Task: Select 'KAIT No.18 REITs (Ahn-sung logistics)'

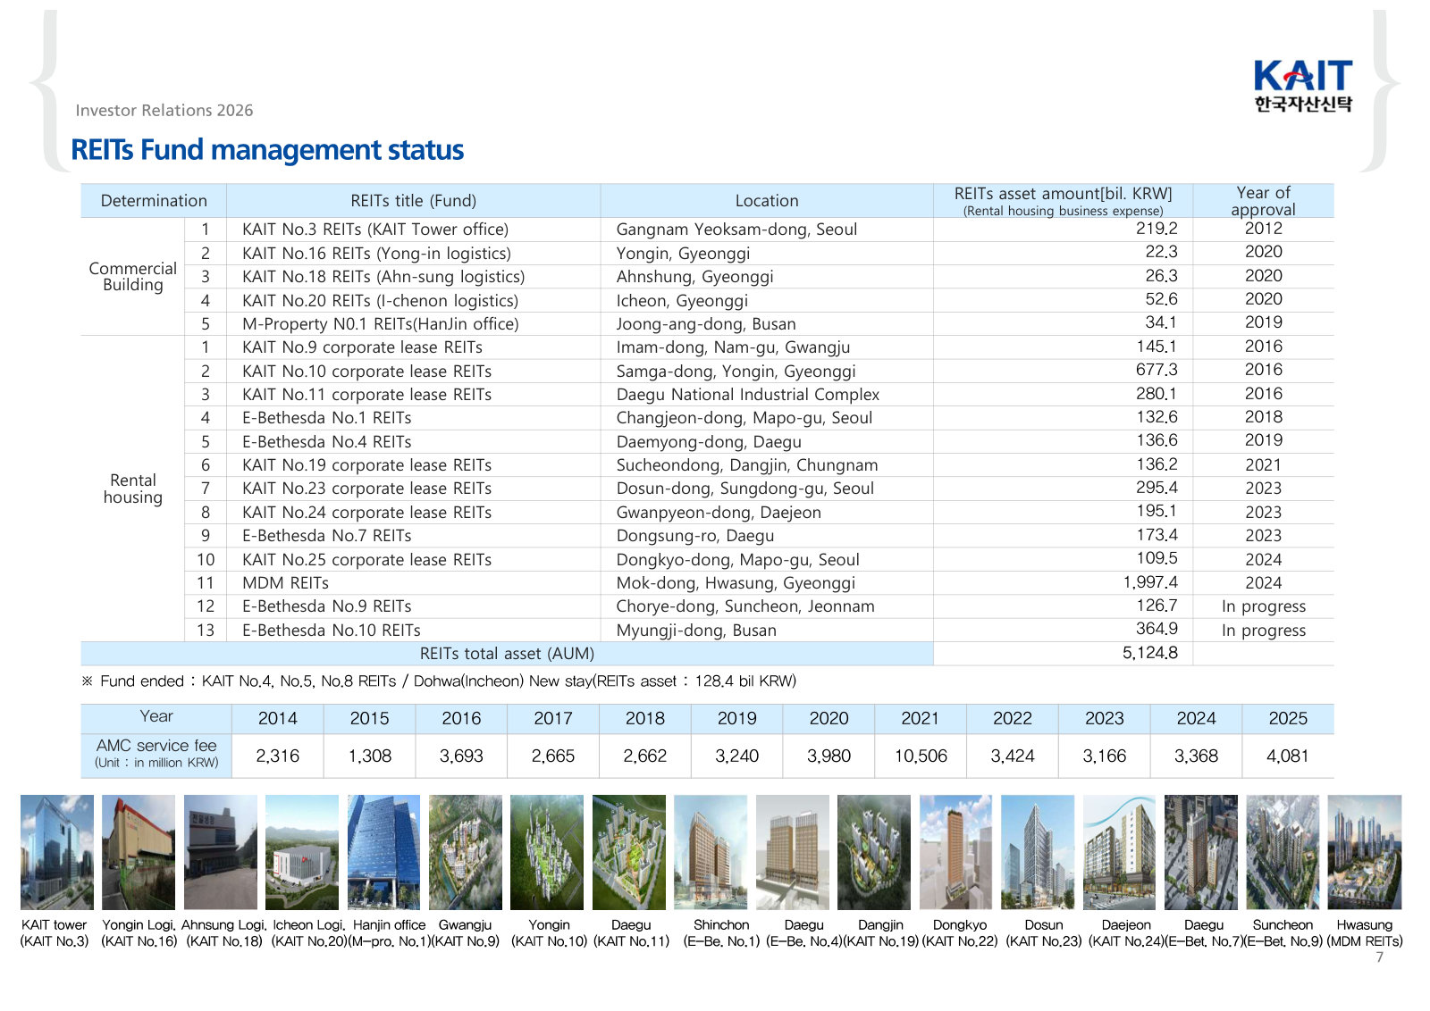Action: coord(383,277)
